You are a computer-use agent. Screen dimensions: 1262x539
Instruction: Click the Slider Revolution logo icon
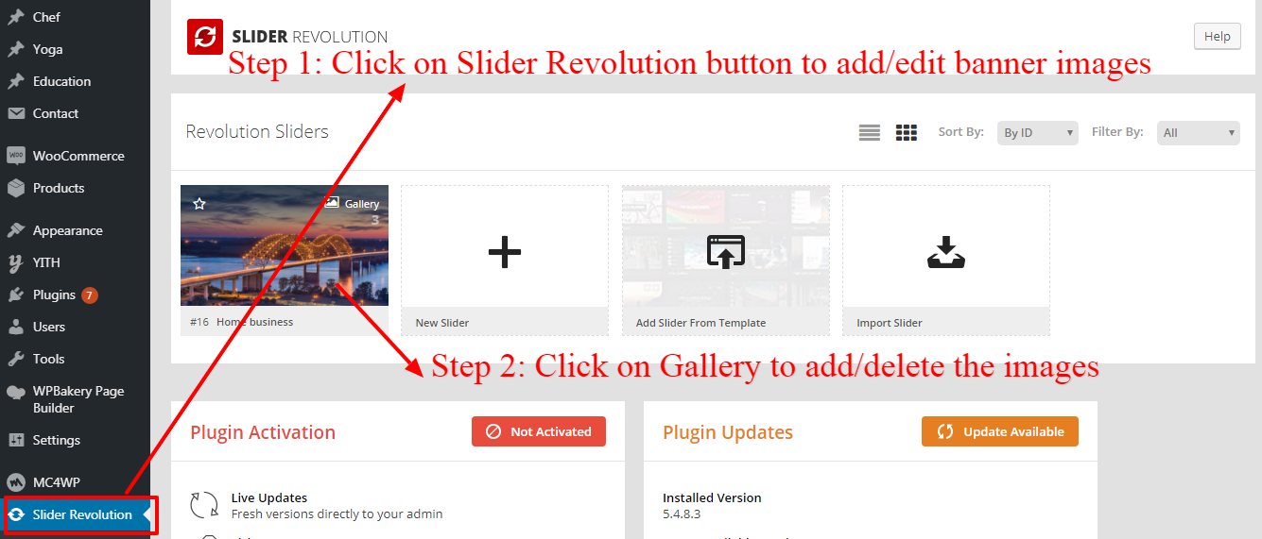pos(204,37)
